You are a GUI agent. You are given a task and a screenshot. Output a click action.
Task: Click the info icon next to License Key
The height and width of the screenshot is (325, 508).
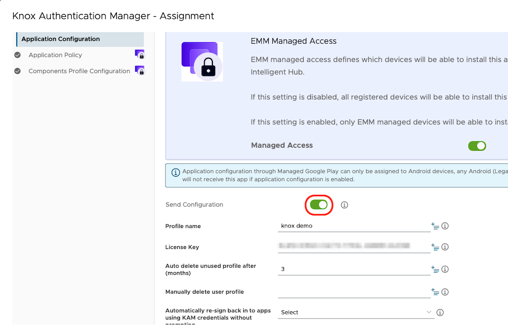pyautogui.click(x=445, y=247)
